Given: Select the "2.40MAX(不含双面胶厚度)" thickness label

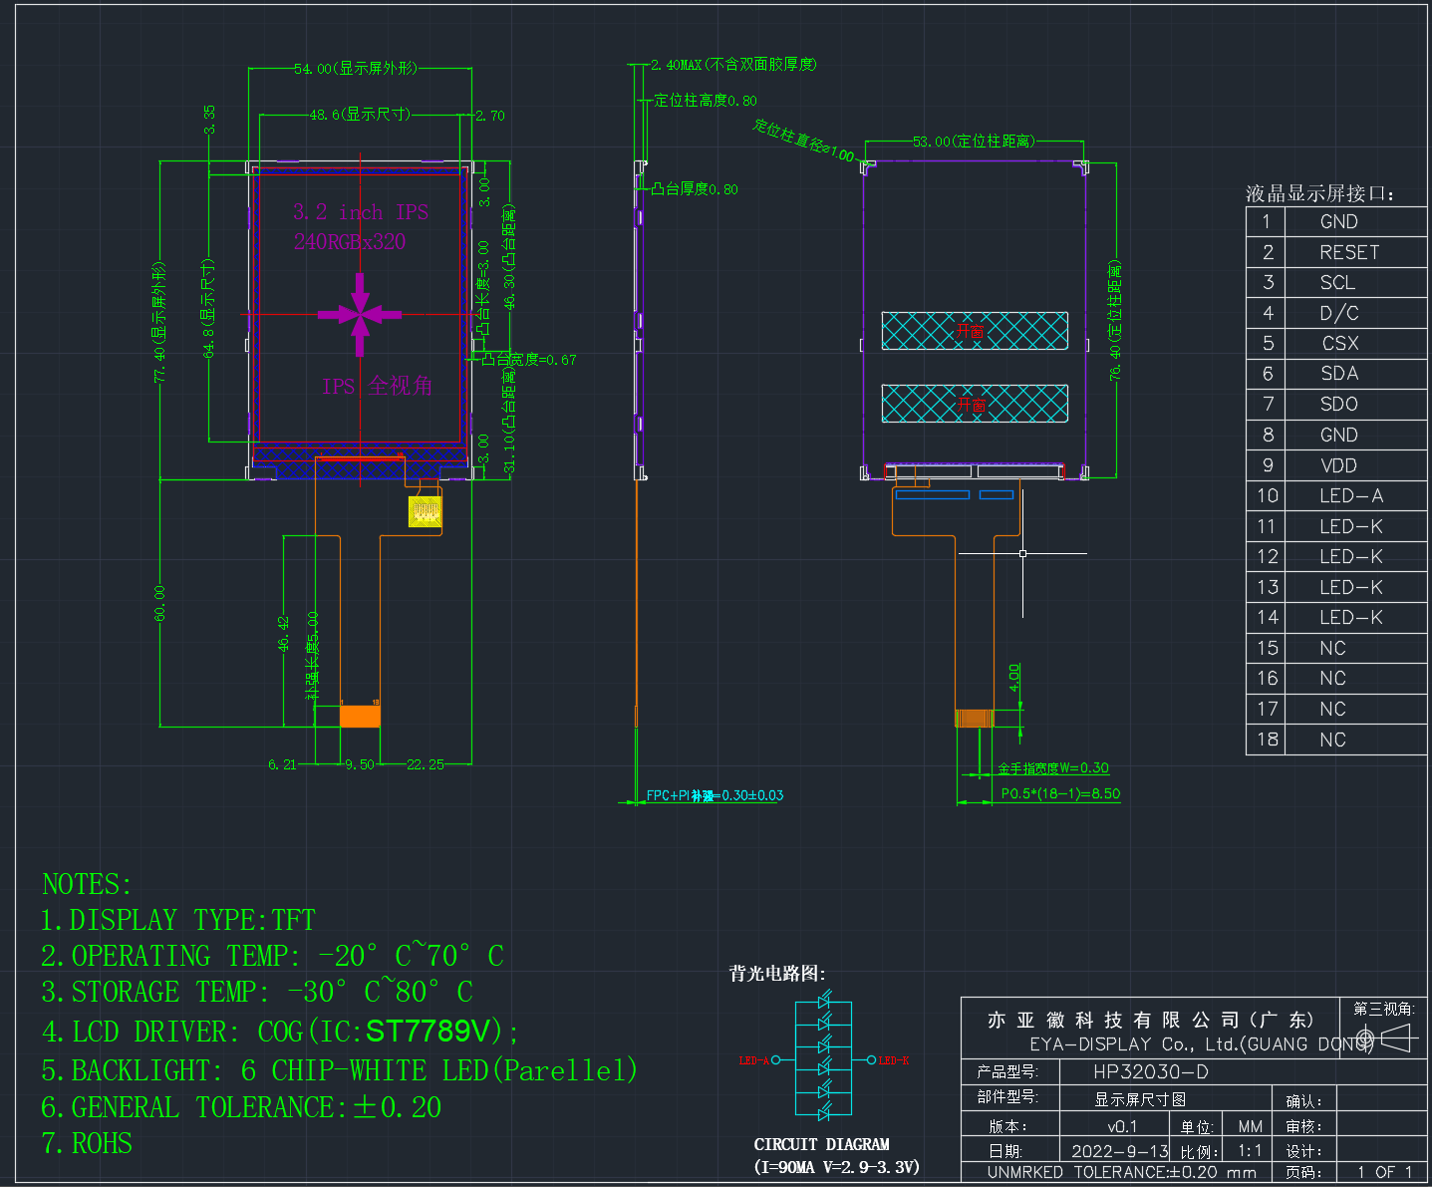Looking at the screenshot, I should (x=734, y=65).
